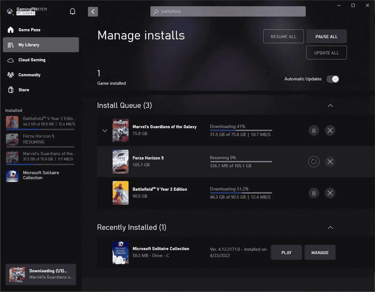Open the Game Pass page
The width and height of the screenshot is (375, 292).
[41, 30]
